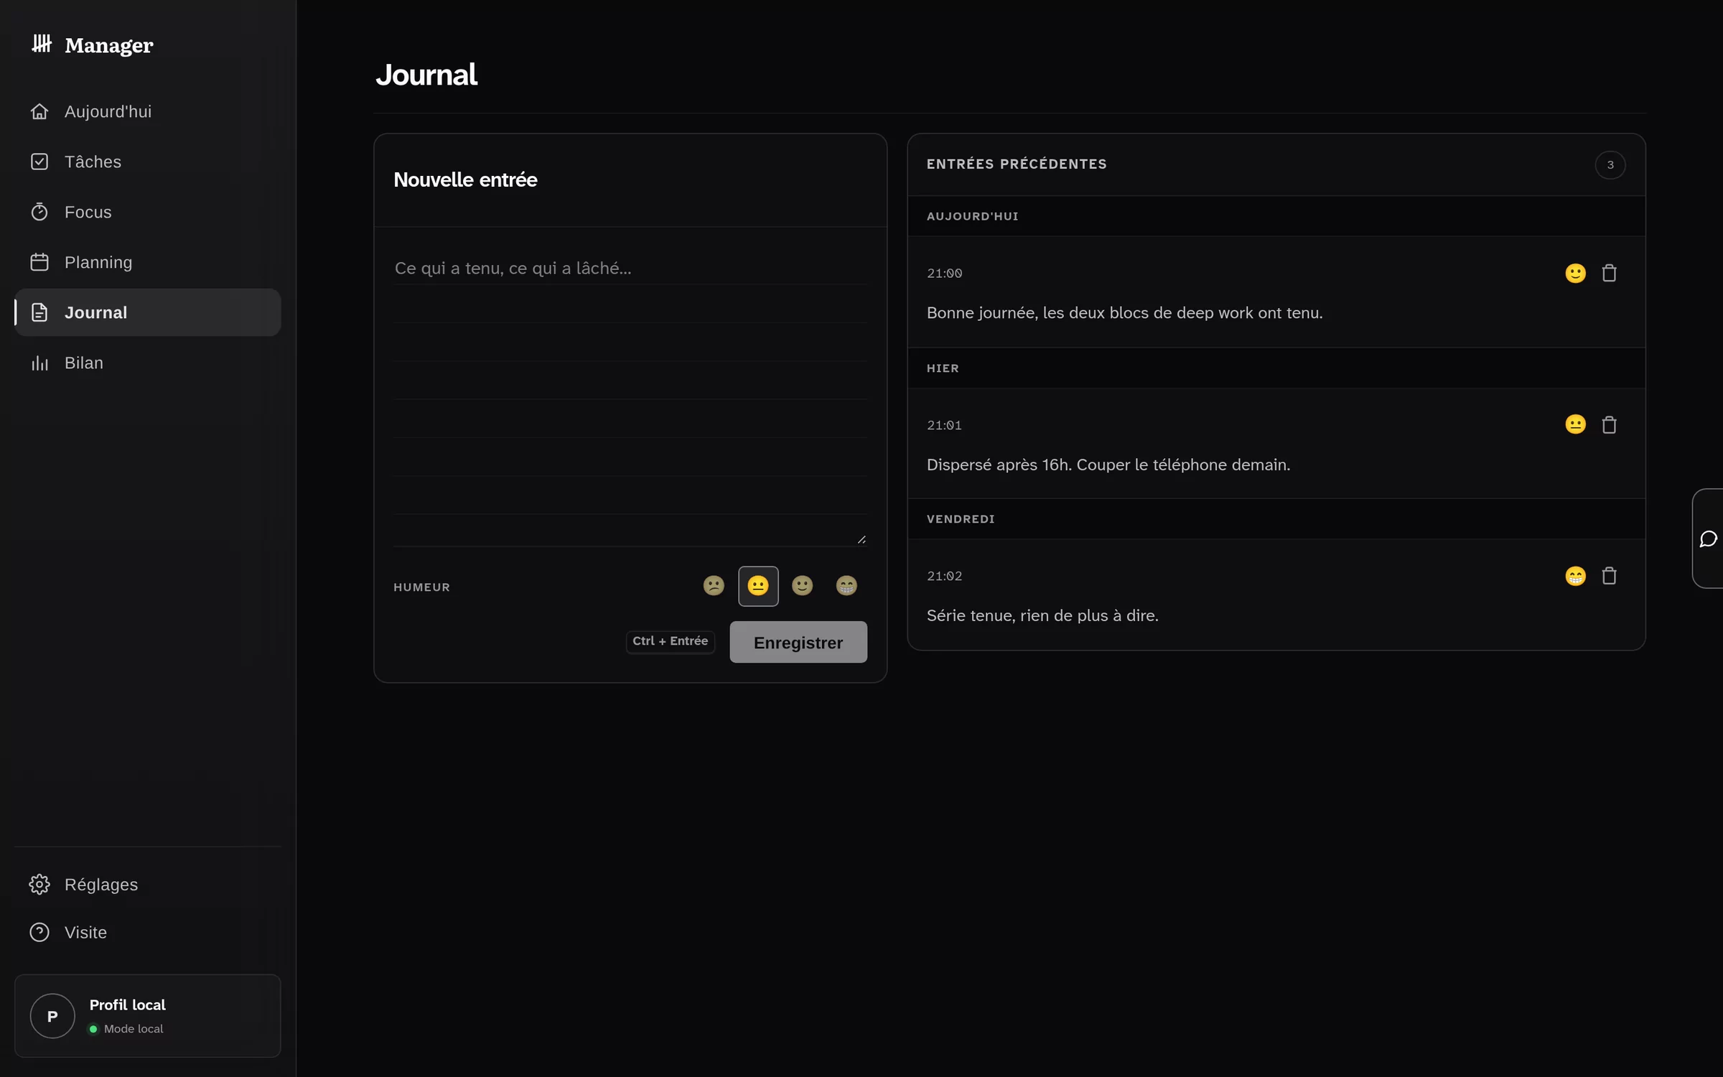The image size is (1723, 1077).
Task: Click the entries count badge 3
Action: pos(1610,164)
